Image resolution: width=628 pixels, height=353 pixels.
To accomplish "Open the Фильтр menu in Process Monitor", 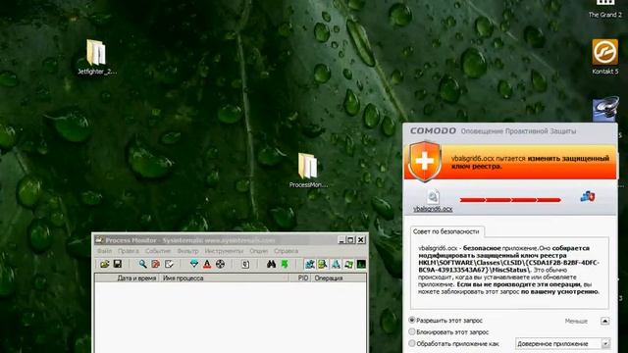I will (187, 251).
